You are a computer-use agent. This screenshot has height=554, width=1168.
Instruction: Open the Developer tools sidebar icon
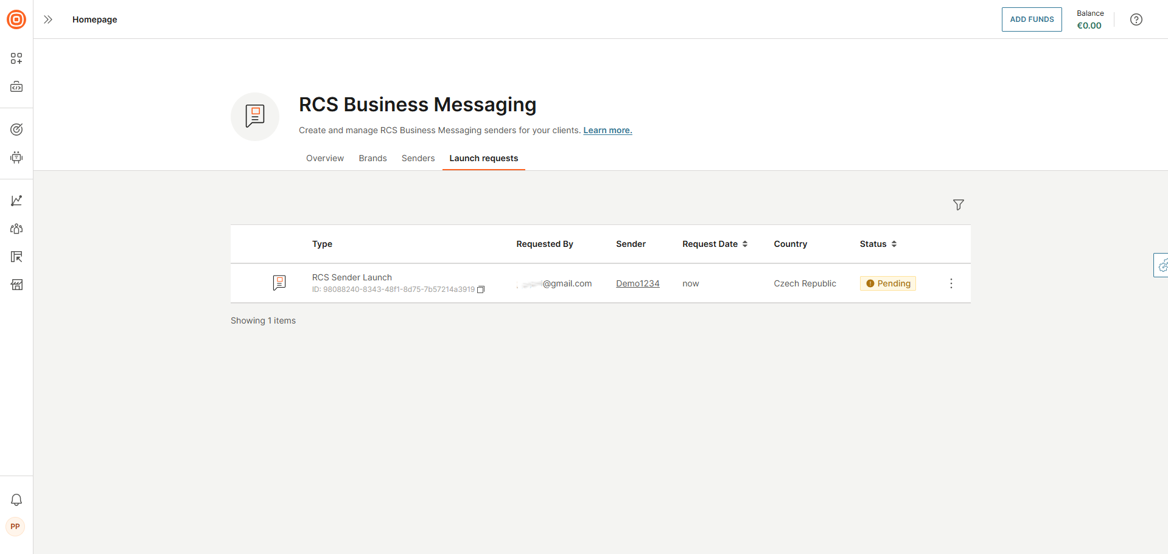tap(16, 86)
